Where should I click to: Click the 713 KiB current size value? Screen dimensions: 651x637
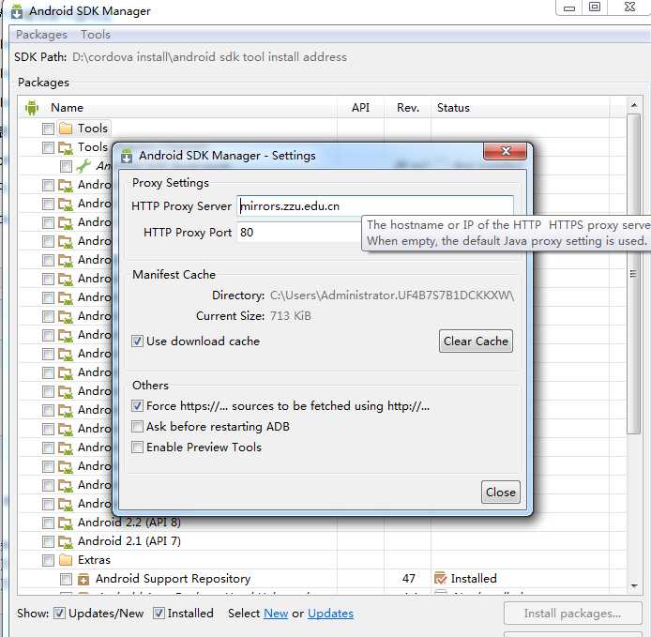pyautogui.click(x=290, y=316)
